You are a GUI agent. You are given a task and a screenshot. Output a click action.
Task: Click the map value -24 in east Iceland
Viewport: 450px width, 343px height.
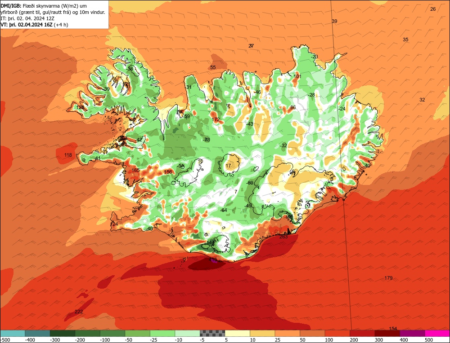[x=342, y=109]
